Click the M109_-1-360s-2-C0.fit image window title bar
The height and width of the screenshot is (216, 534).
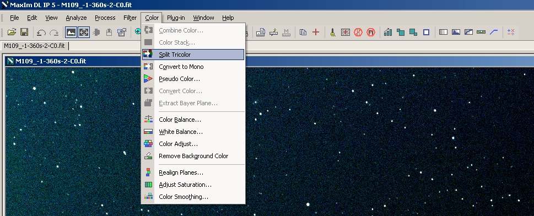click(269, 61)
